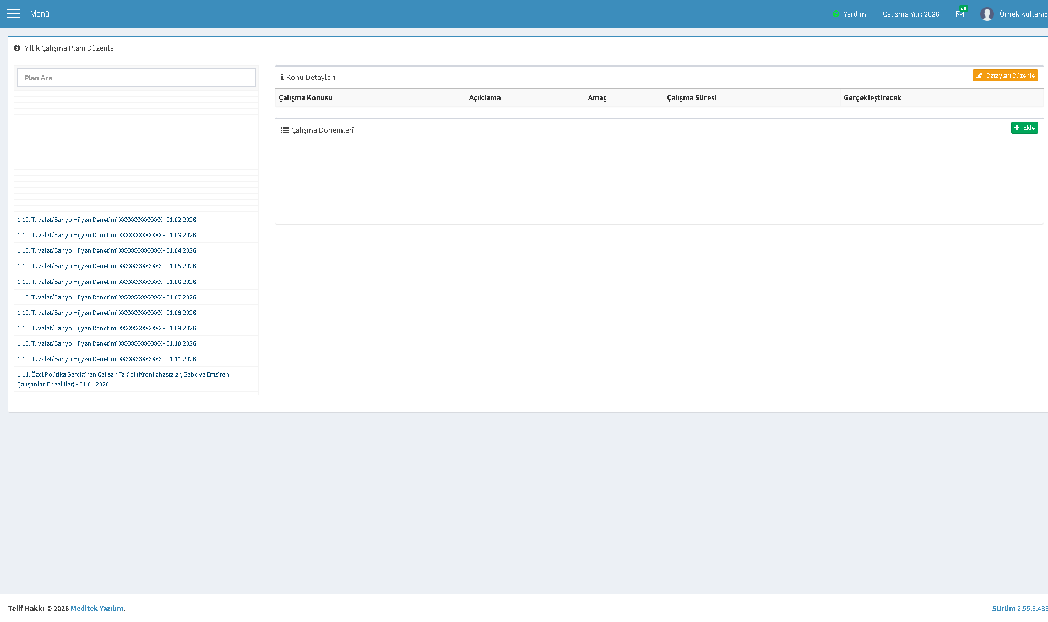Open Çalışma Yılı : 2026 selector
The image size is (1048, 622).
[x=911, y=14]
